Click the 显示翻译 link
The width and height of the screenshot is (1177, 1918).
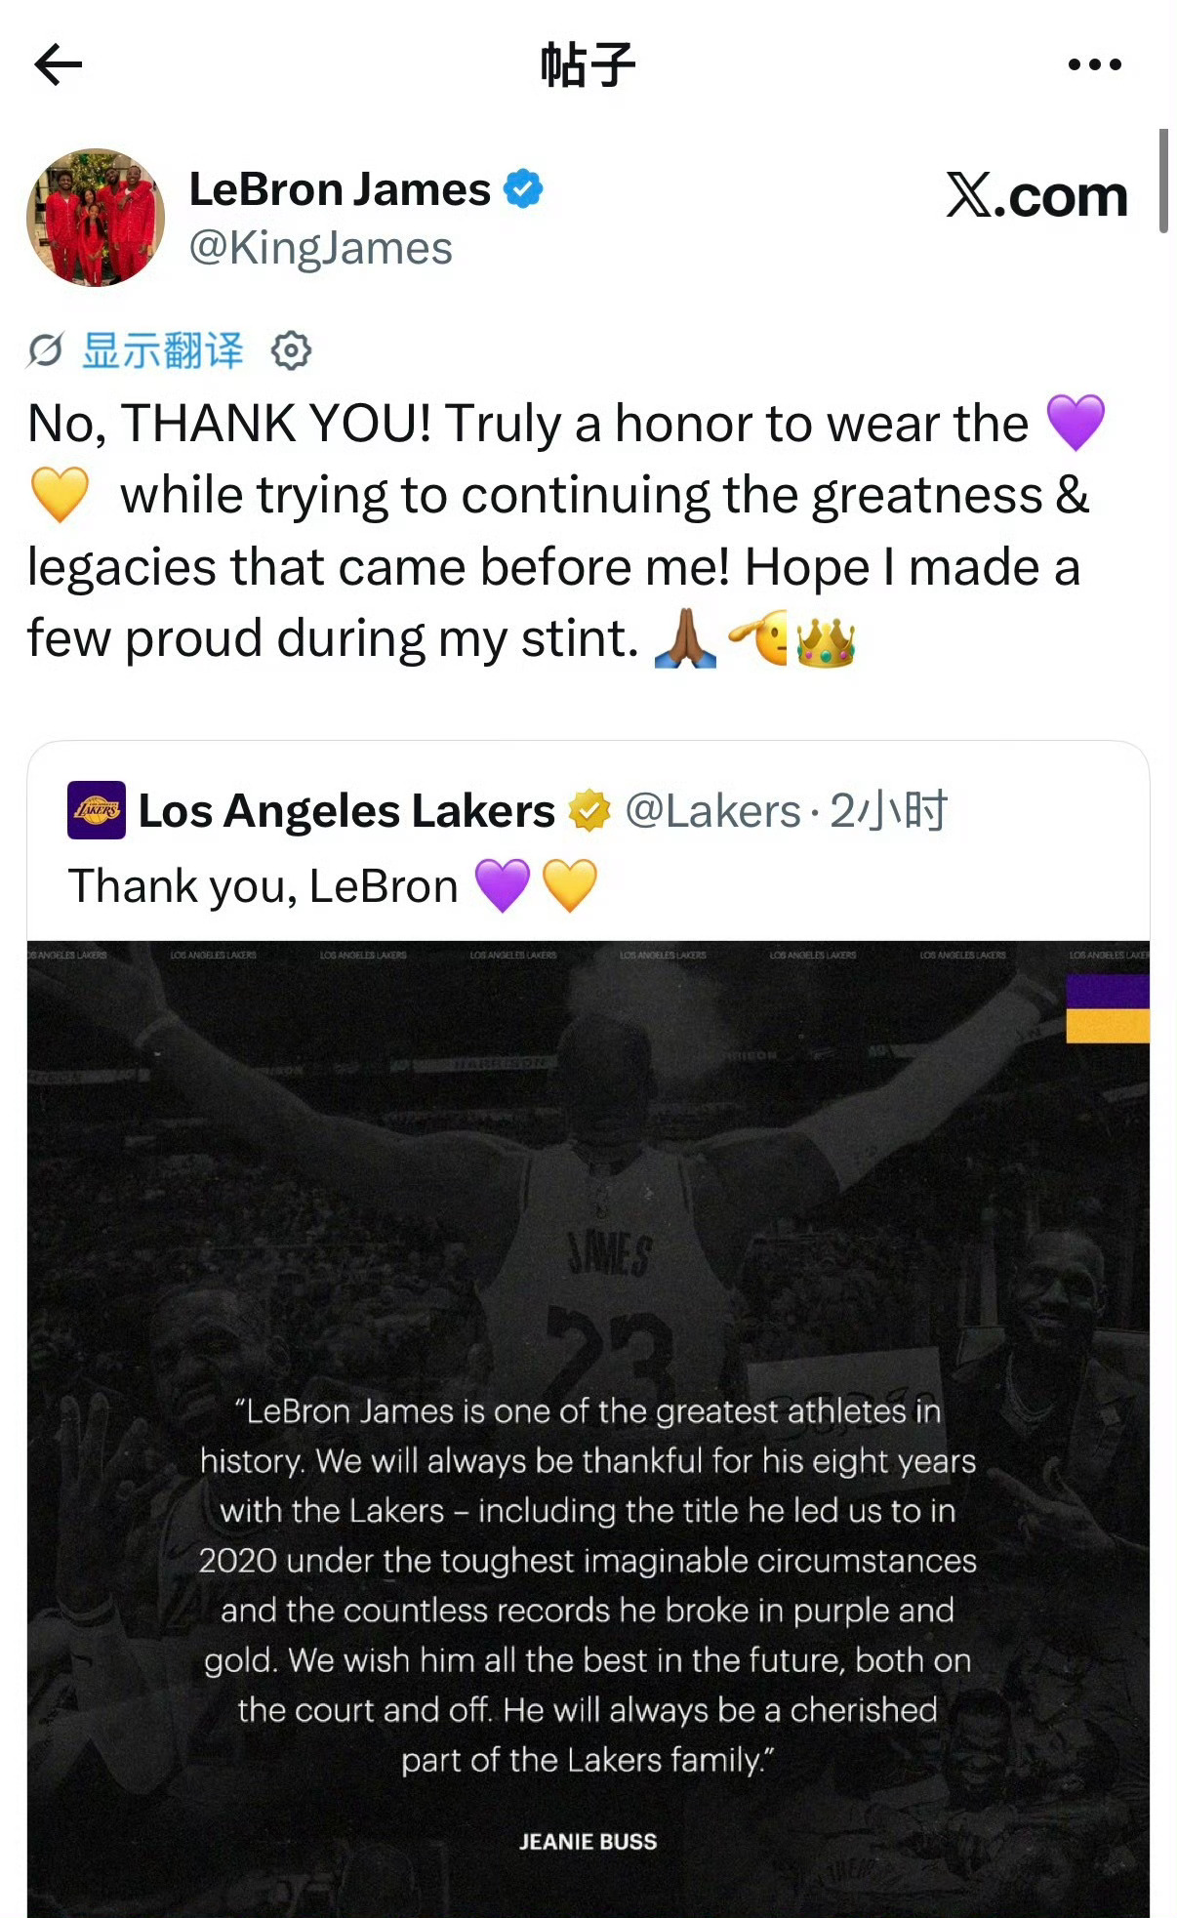click(162, 350)
